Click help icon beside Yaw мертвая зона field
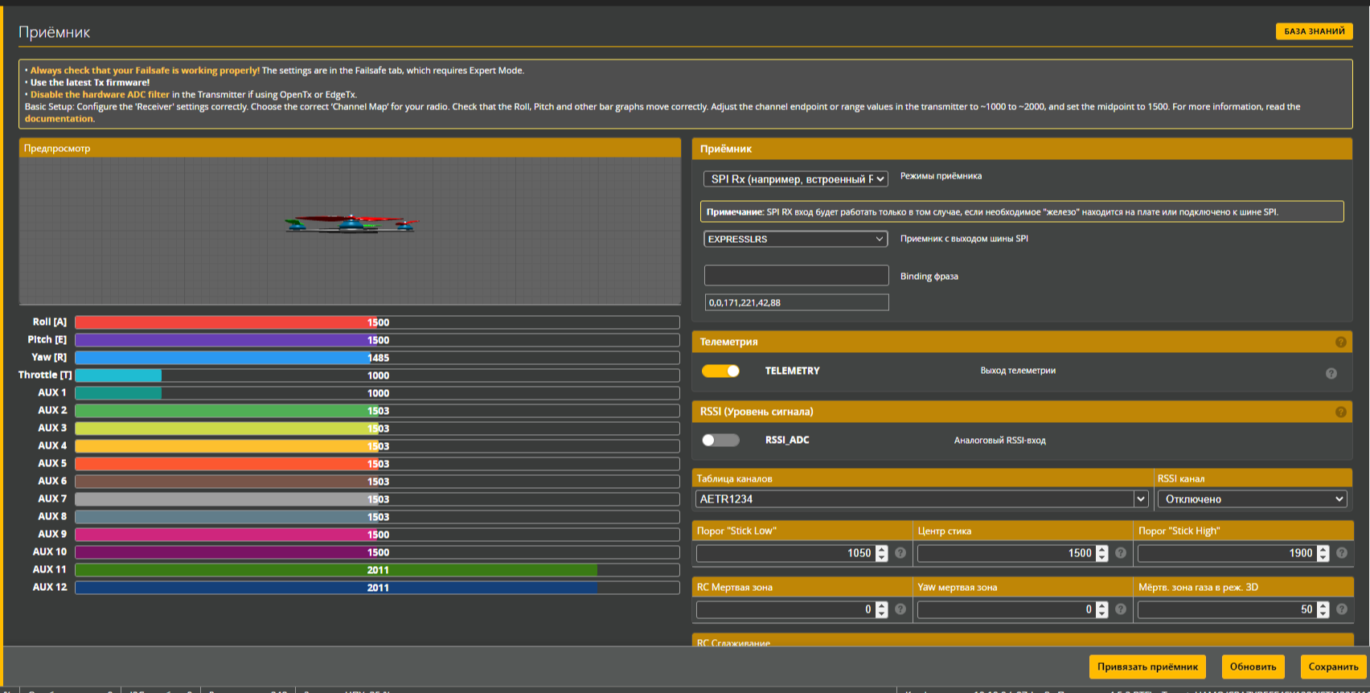This screenshot has width=1370, height=693. pyautogui.click(x=1121, y=609)
